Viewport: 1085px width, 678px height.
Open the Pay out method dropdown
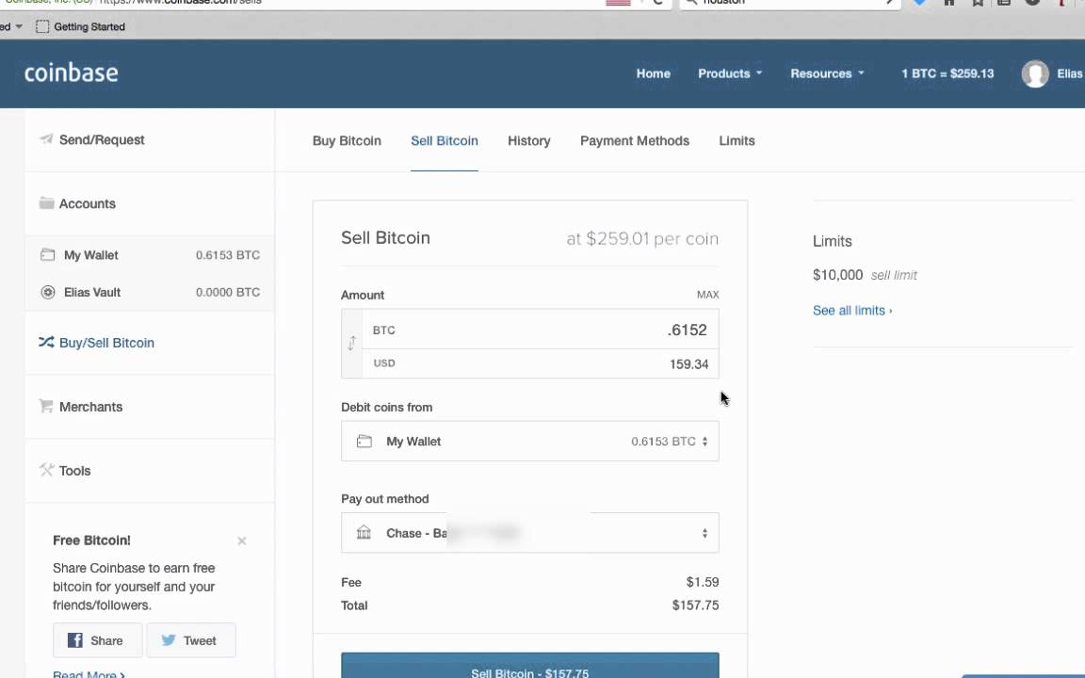click(x=530, y=533)
